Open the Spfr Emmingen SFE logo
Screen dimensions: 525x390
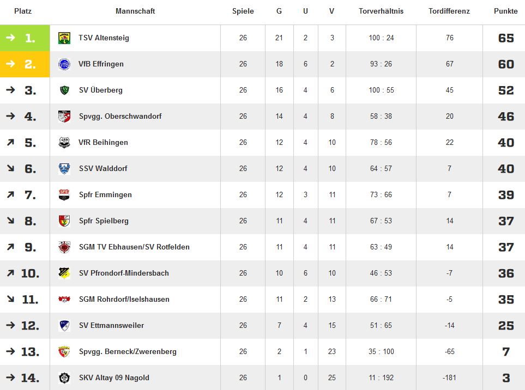coord(64,194)
